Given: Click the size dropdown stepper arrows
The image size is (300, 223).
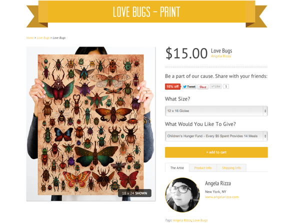Looking at the screenshot, I should coord(265,111).
